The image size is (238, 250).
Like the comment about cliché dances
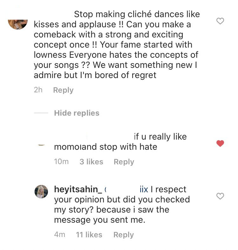(220, 21)
